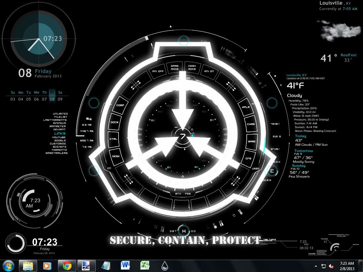Screen dimensions: 363x272
Task: Click the cyan Sunday forecast heading
Action: 299,166
